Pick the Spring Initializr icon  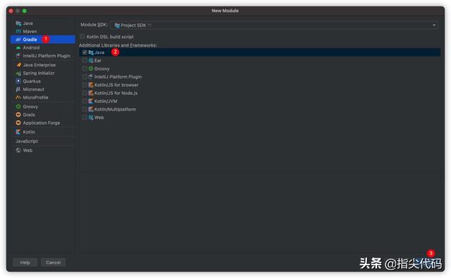tap(18, 73)
